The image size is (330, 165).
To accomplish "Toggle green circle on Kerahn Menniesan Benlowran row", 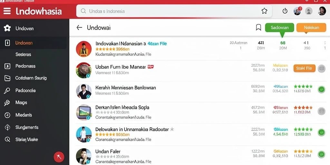I will (x=321, y=90).
